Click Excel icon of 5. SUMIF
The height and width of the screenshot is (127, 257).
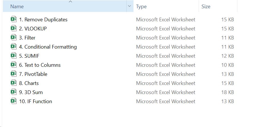14,56
